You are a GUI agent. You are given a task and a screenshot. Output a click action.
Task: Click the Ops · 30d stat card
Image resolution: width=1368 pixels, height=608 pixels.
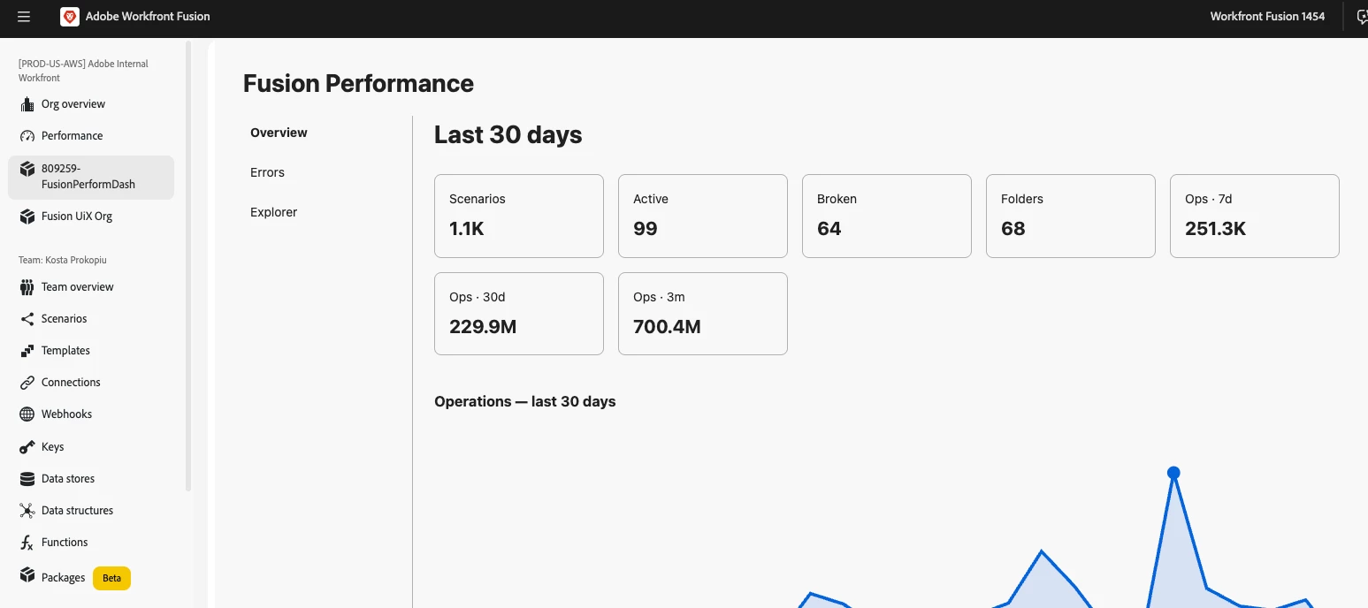coord(519,314)
